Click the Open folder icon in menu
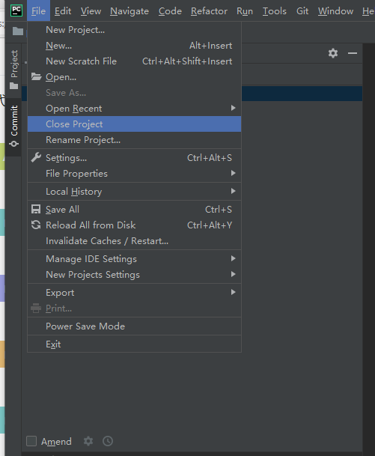The height and width of the screenshot is (456, 375). pos(37,77)
